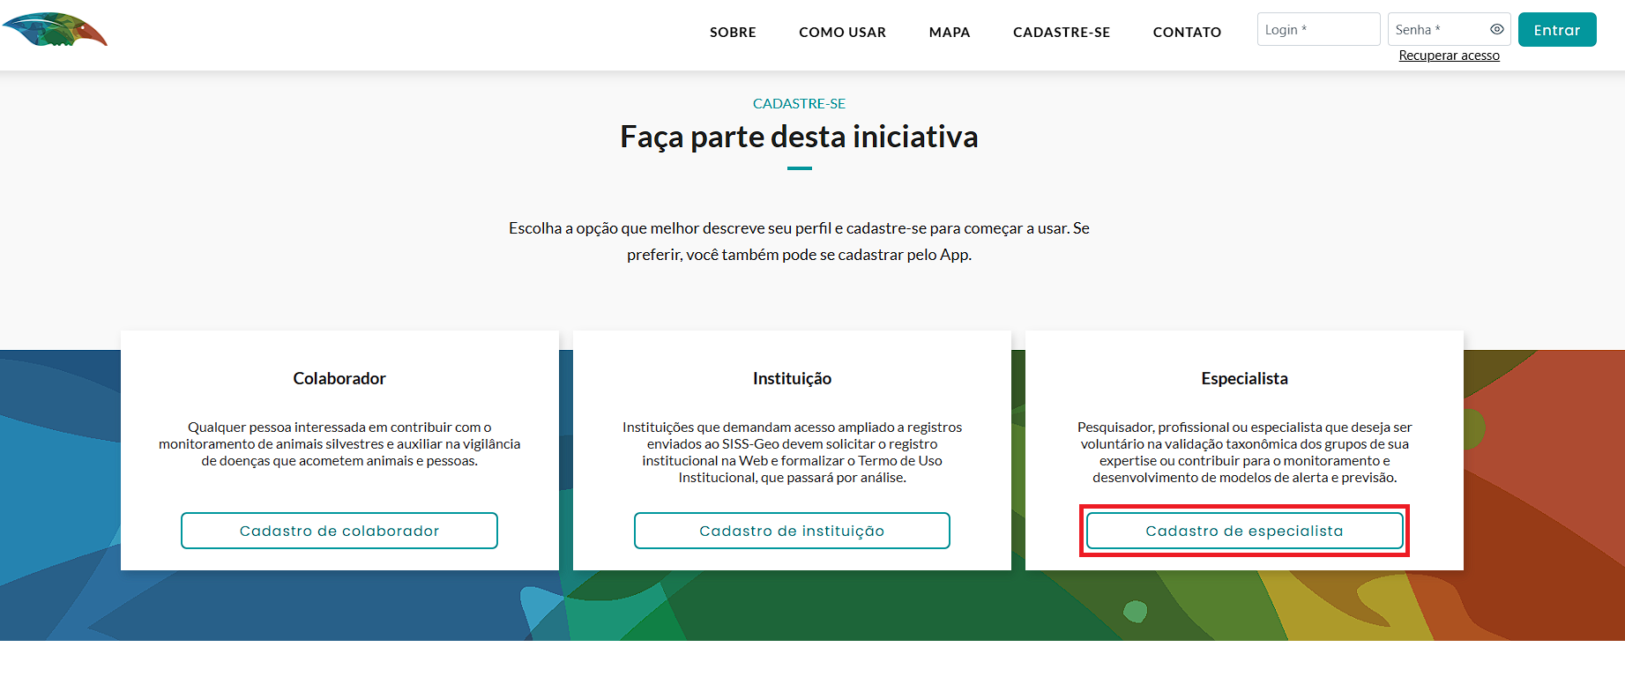Screen dimensions: 1625x699
Task: Toggle password visibility eye icon
Action: [x=1496, y=29]
